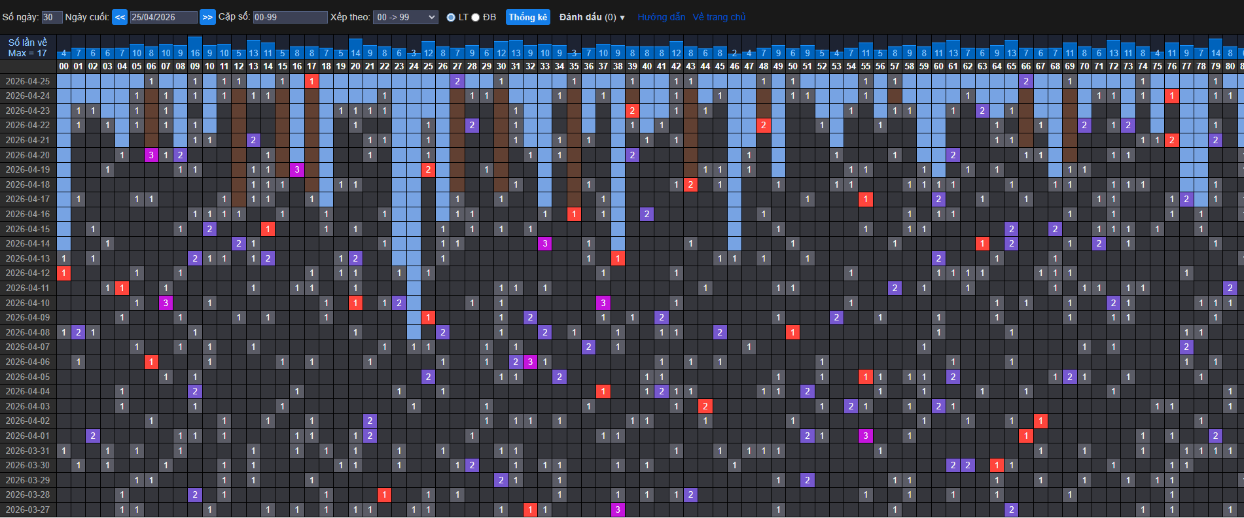Click the magenta 3 cell in the 2026-04-20 row
Screen dimensions: 1244x518
click(151, 155)
